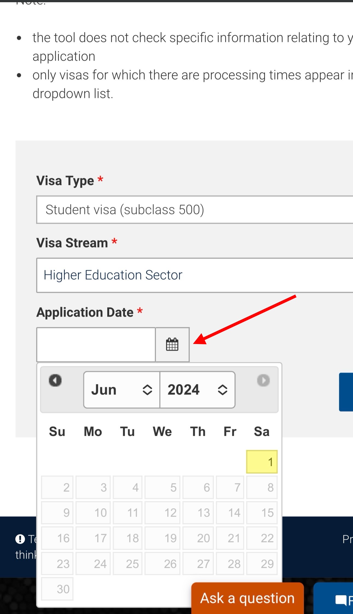Screen dimensions: 353x614
Task: Select date 19 in the calendar
Action: coord(162,538)
